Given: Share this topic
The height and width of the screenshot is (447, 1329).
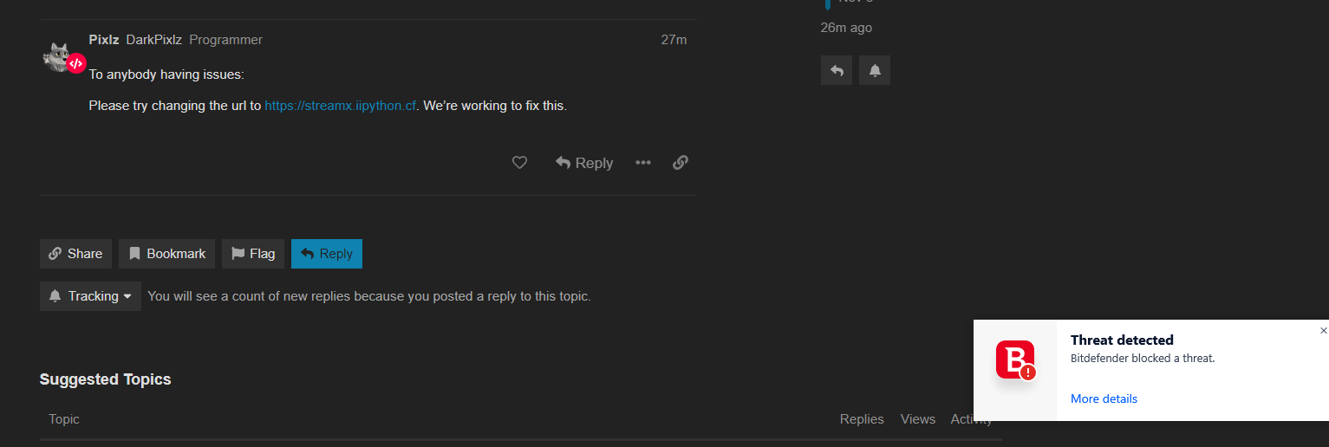Looking at the screenshot, I should click(75, 254).
